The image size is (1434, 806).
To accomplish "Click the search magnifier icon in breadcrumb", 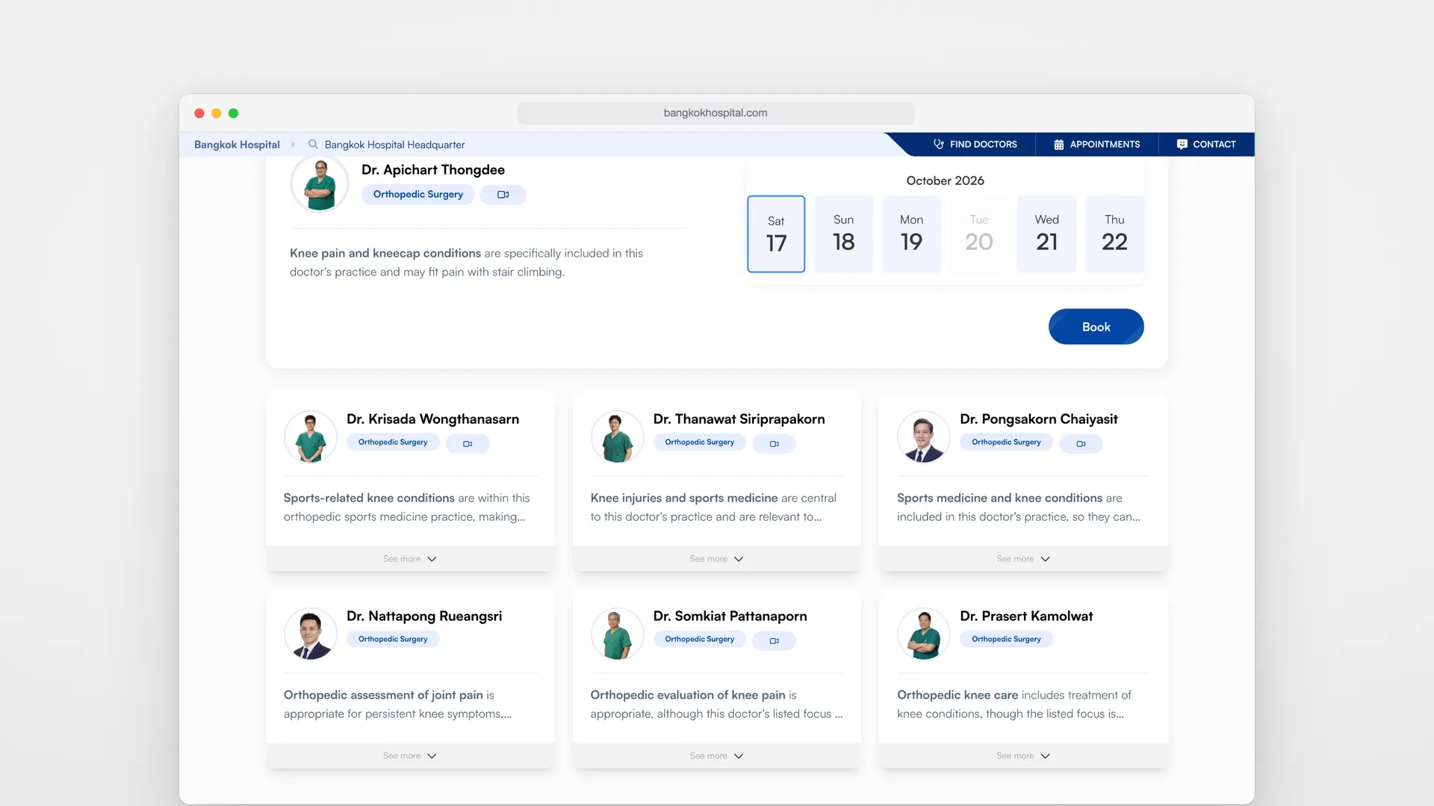I will click(313, 144).
